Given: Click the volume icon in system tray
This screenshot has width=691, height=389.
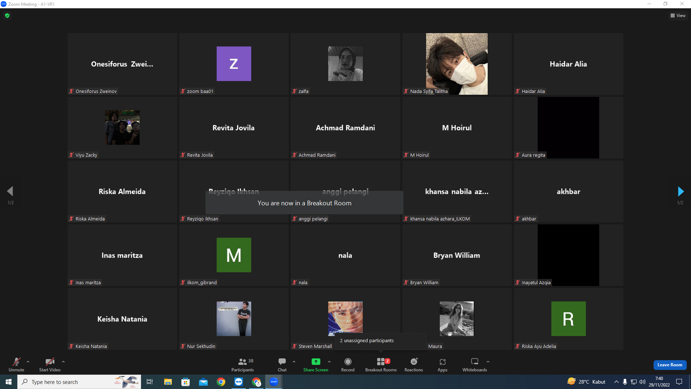Looking at the screenshot, I should (642, 382).
